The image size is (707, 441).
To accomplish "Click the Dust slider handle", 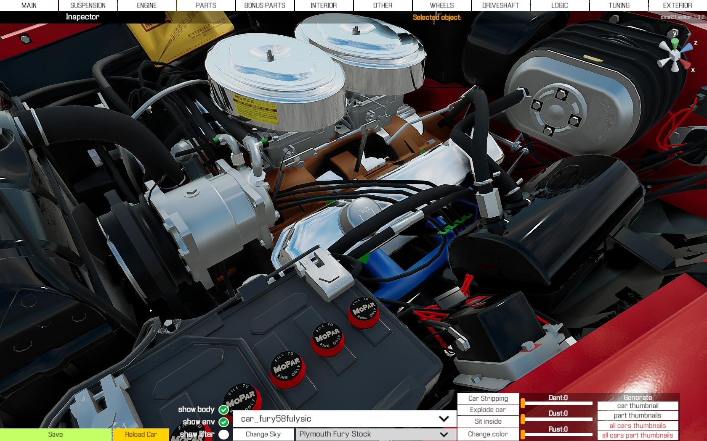I will (523, 419).
